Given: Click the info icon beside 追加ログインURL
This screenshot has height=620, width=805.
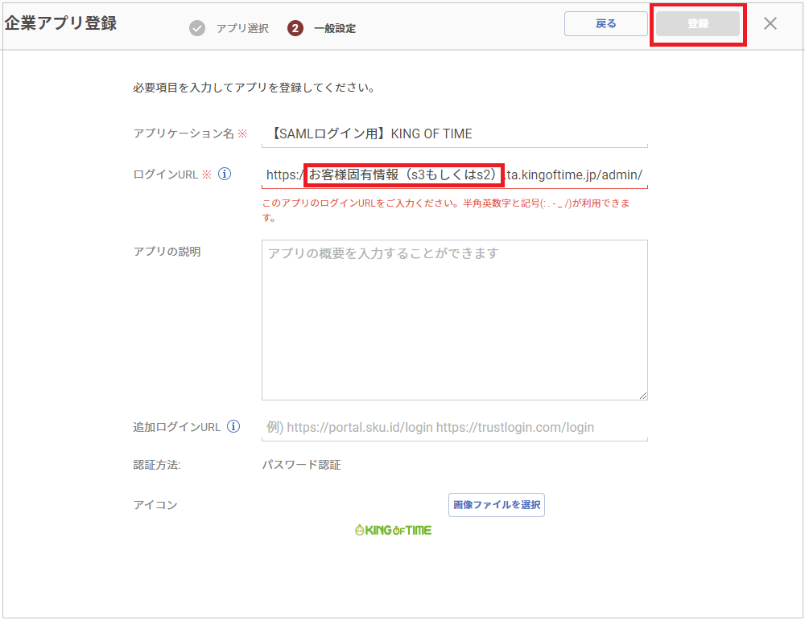Looking at the screenshot, I should pyautogui.click(x=233, y=427).
